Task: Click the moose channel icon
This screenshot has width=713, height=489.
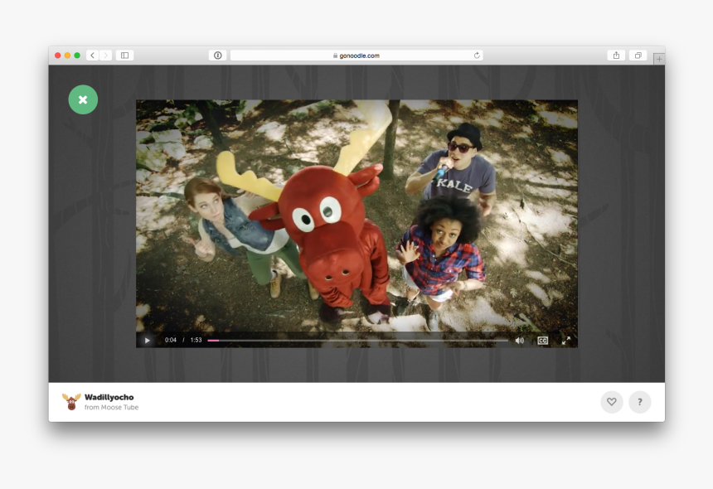Action: tap(71, 401)
